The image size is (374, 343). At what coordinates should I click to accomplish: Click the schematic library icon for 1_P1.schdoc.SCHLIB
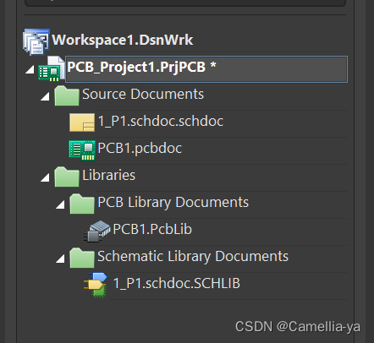[x=96, y=285]
